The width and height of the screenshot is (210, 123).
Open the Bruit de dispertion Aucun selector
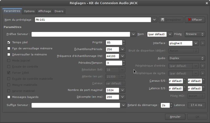[183, 51]
